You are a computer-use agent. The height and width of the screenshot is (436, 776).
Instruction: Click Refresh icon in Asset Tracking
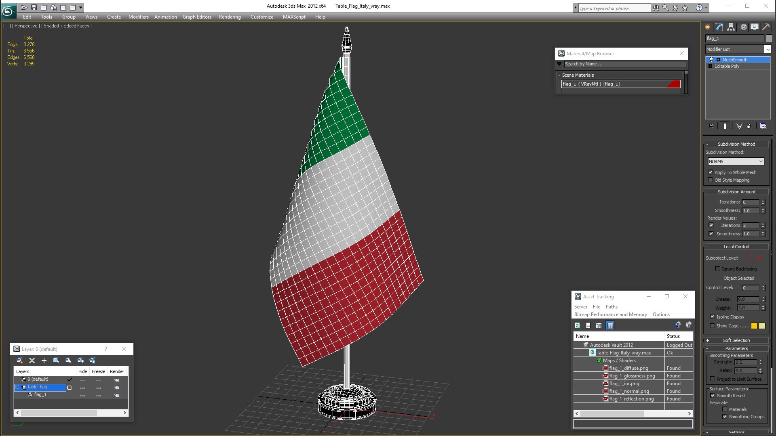(x=578, y=325)
